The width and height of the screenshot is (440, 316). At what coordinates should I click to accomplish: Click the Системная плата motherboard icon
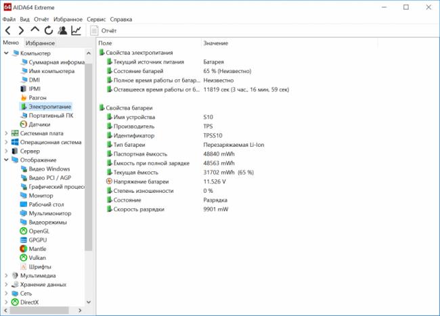point(15,133)
